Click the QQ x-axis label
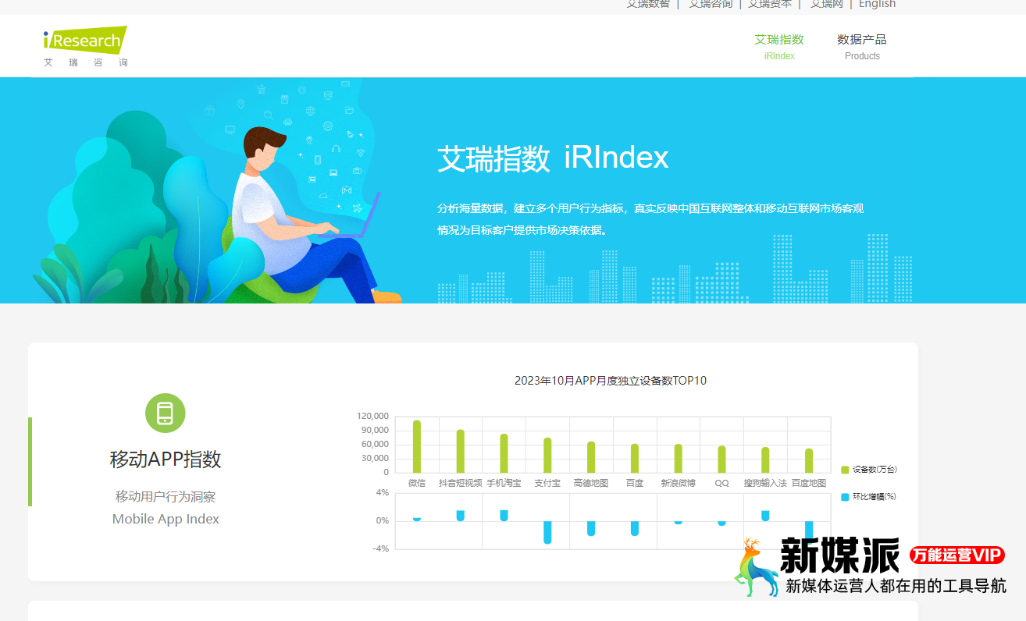This screenshot has width=1026, height=621. click(x=721, y=483)
